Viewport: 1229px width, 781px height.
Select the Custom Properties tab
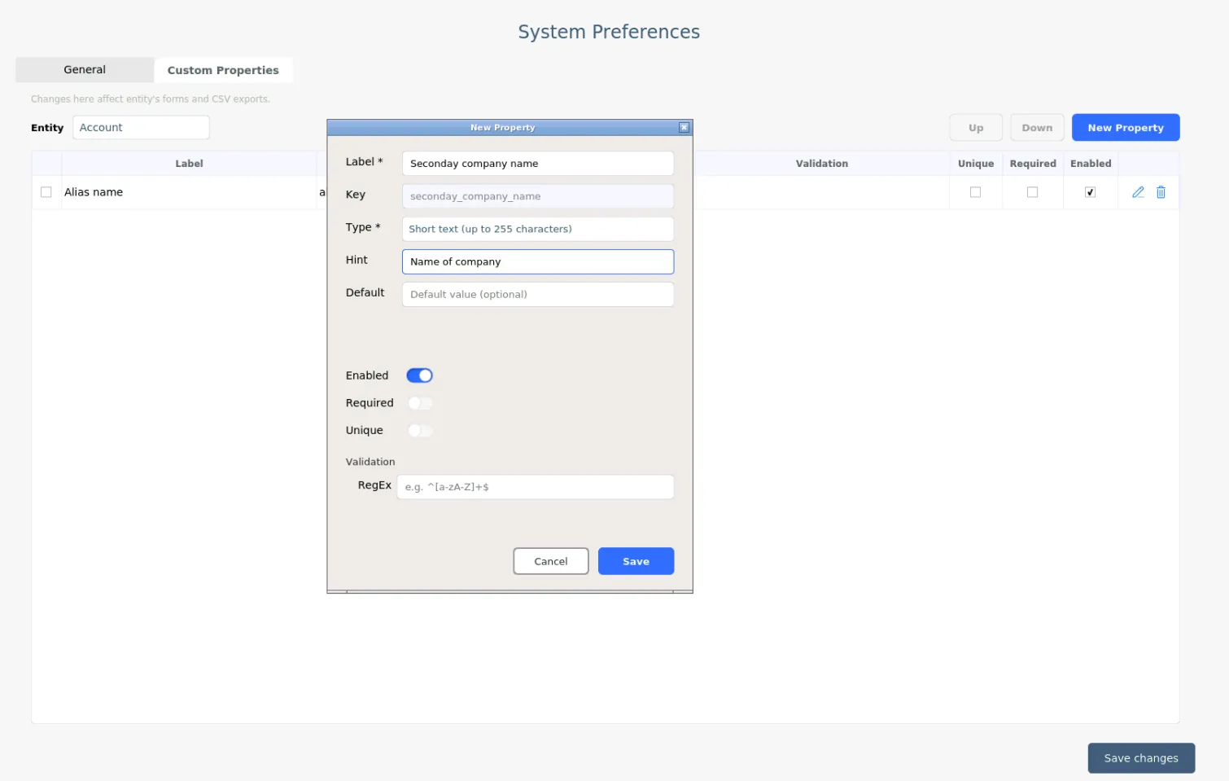[223, 70]
